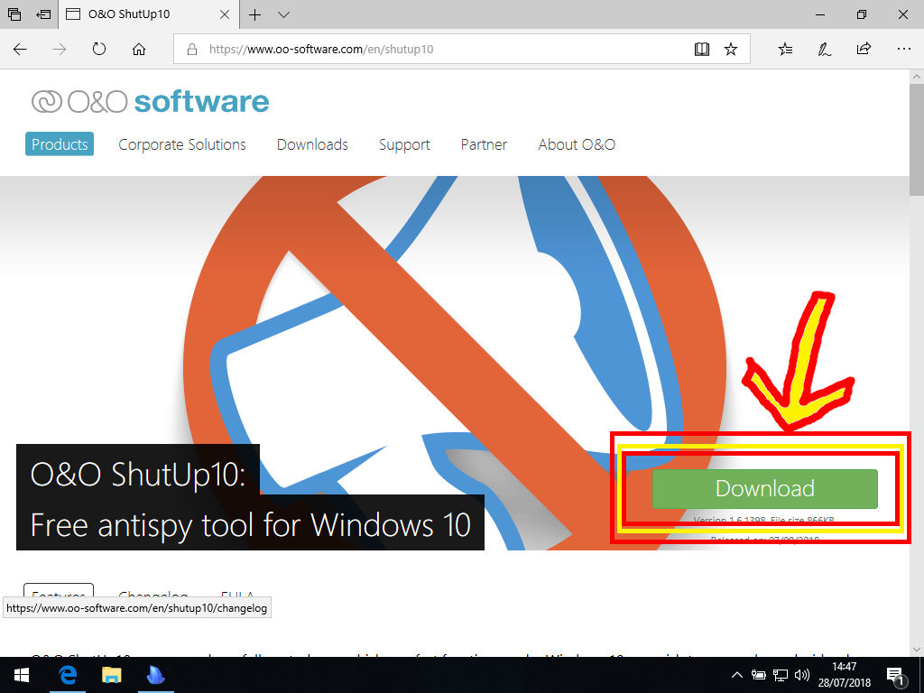Close the O&O ShutUp10 tab

pos(225,14)
